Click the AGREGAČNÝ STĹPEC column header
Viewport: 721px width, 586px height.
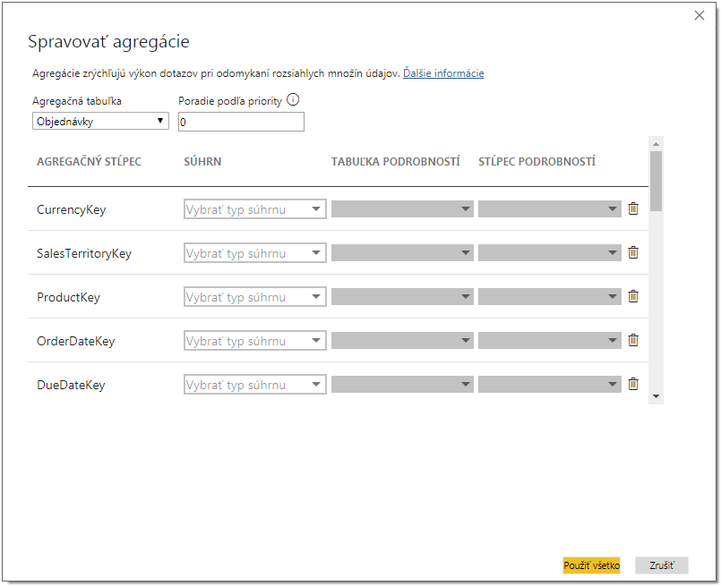(x=90, y=162)
